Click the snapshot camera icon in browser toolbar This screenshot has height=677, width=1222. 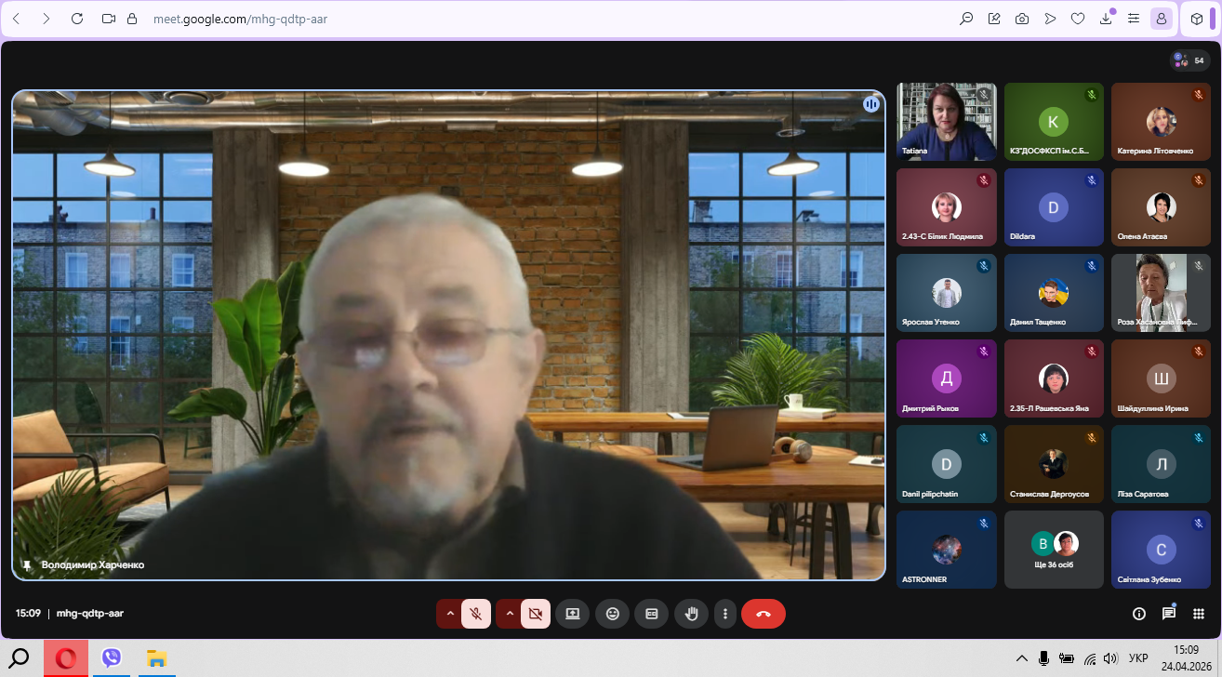(1022, 19)
